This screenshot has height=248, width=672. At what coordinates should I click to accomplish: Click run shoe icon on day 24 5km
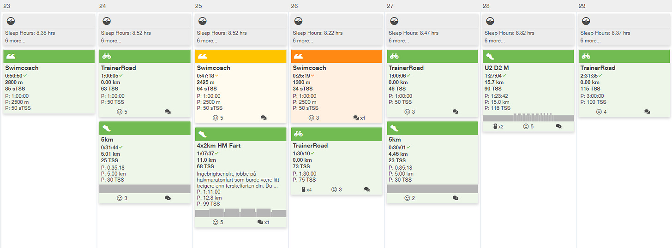107,128
